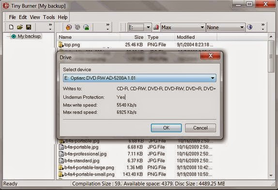This screenshot has width=278, height=190.
Task: Click the file icon of b4a-standard.jpg
Action: (61, 161)
